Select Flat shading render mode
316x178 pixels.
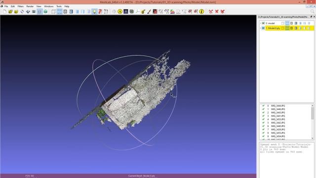pyautogui.click(x=83, y=12)
